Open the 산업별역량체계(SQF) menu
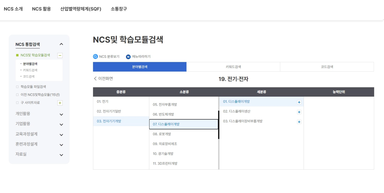Image resolution: width=384 pixels, height=193 pixels. pos(81,9)
